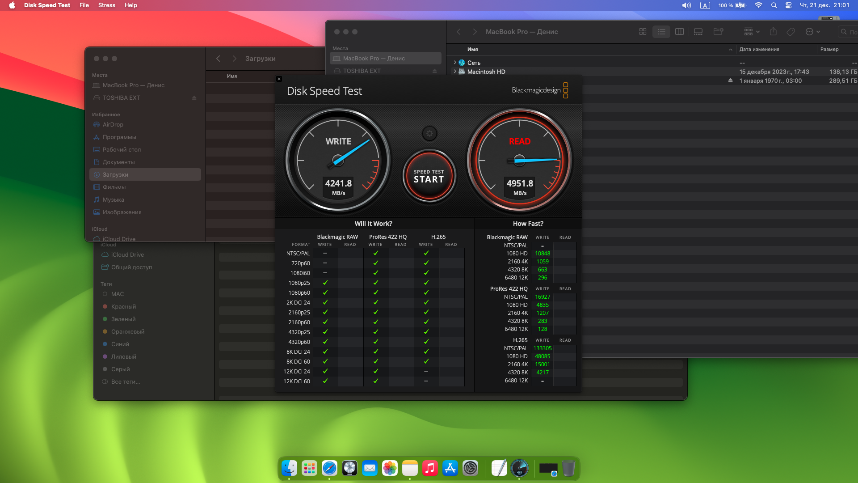Open the settings gear above the START button
The image size is (858, 483).
tap(429, 133)
